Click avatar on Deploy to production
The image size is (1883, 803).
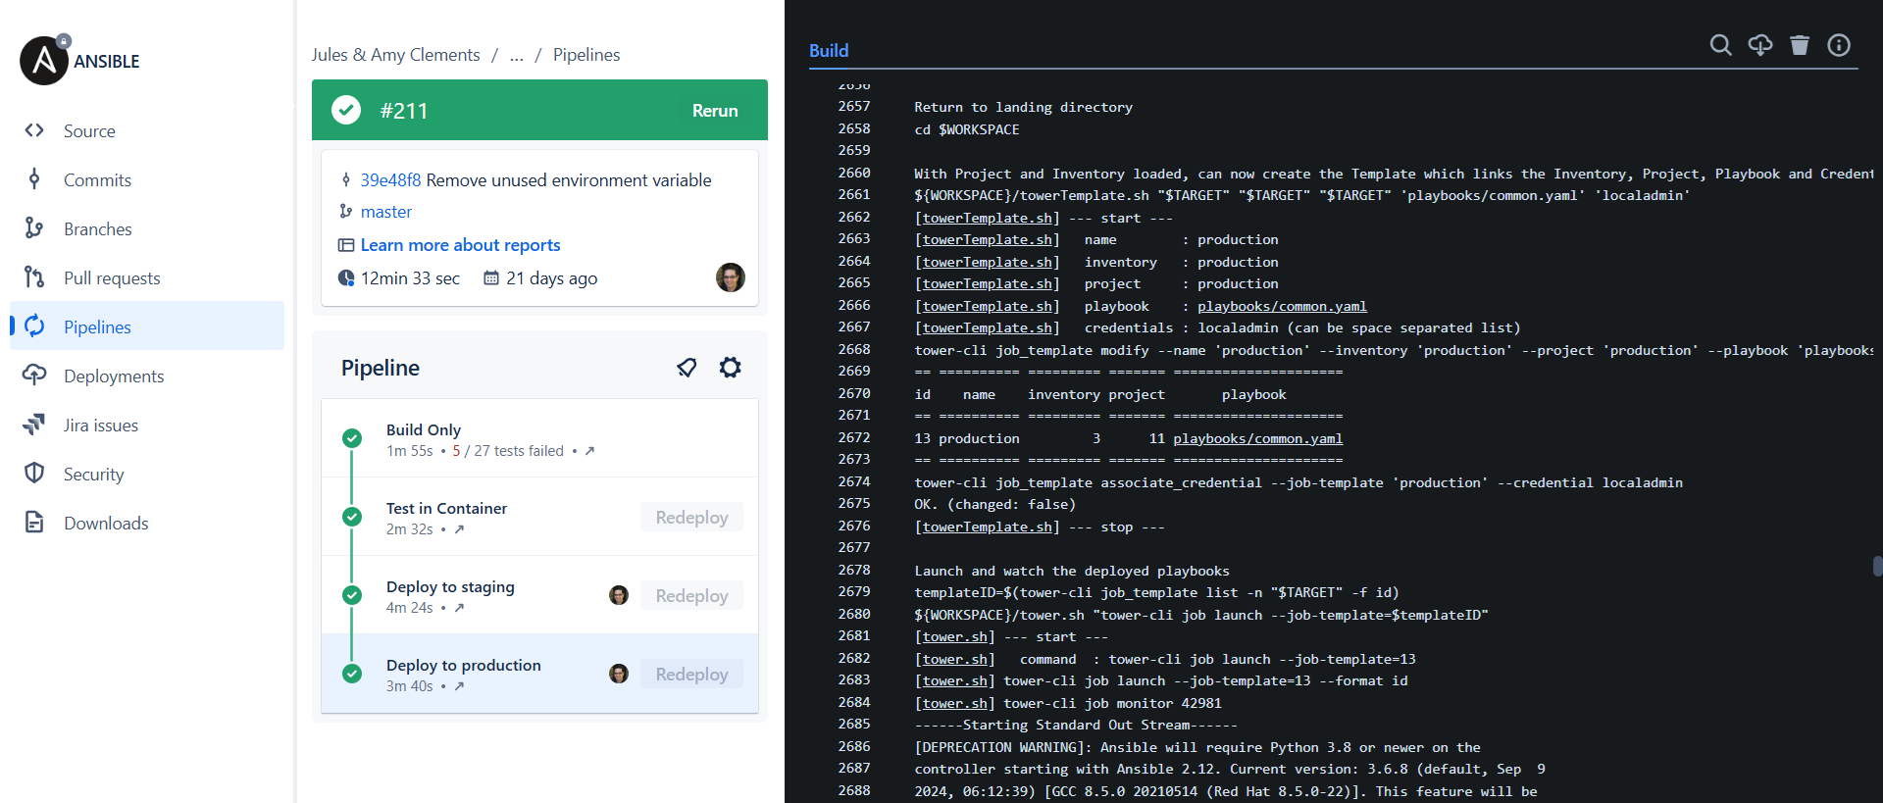(619, 674)
